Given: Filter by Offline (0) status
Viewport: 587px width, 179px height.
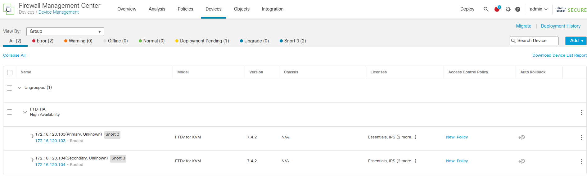Looking at the screenshot, I should tap(115, 41).
